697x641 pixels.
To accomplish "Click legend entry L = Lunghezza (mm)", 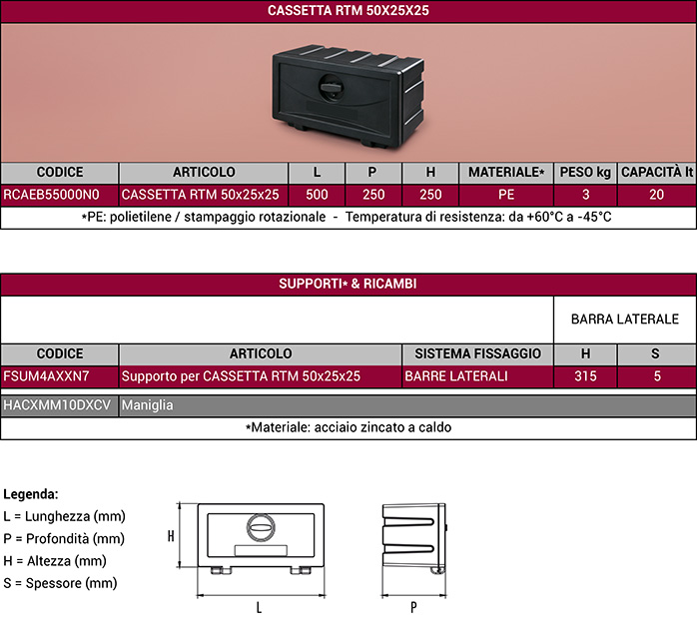I will click(64, 516).
